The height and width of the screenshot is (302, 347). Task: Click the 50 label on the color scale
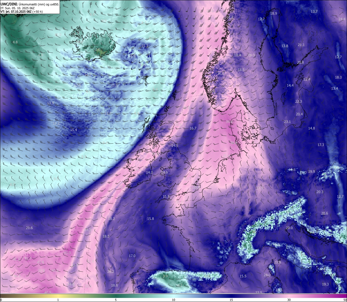tap(345, 300)
